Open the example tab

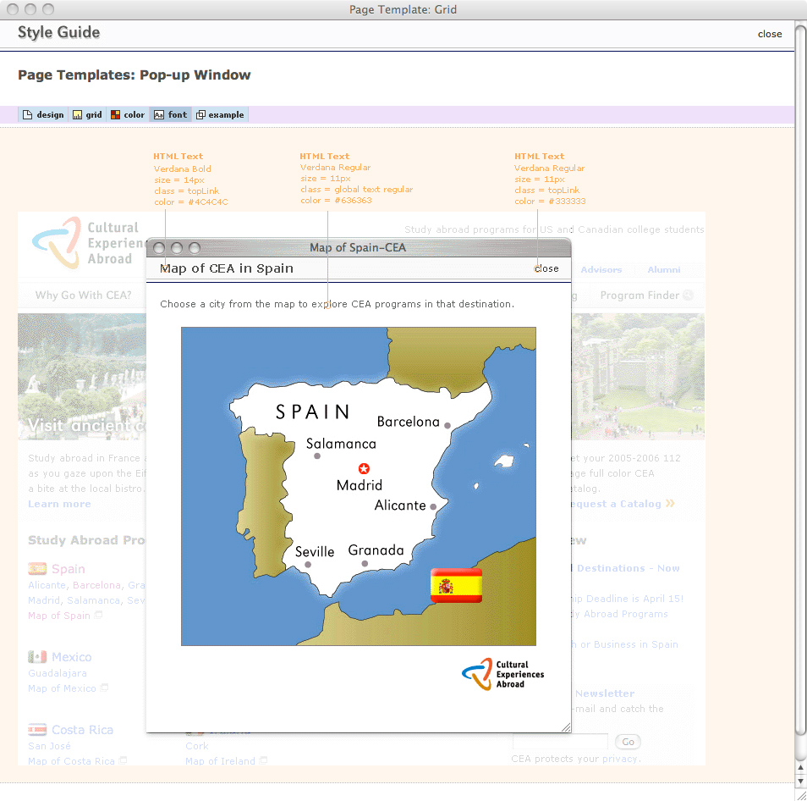pyautogui.click(x=220, y=115)
